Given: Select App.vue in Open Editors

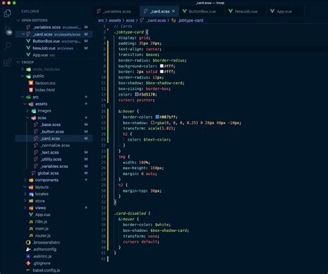Looking at the screenshot, I should tap(54, 55).
